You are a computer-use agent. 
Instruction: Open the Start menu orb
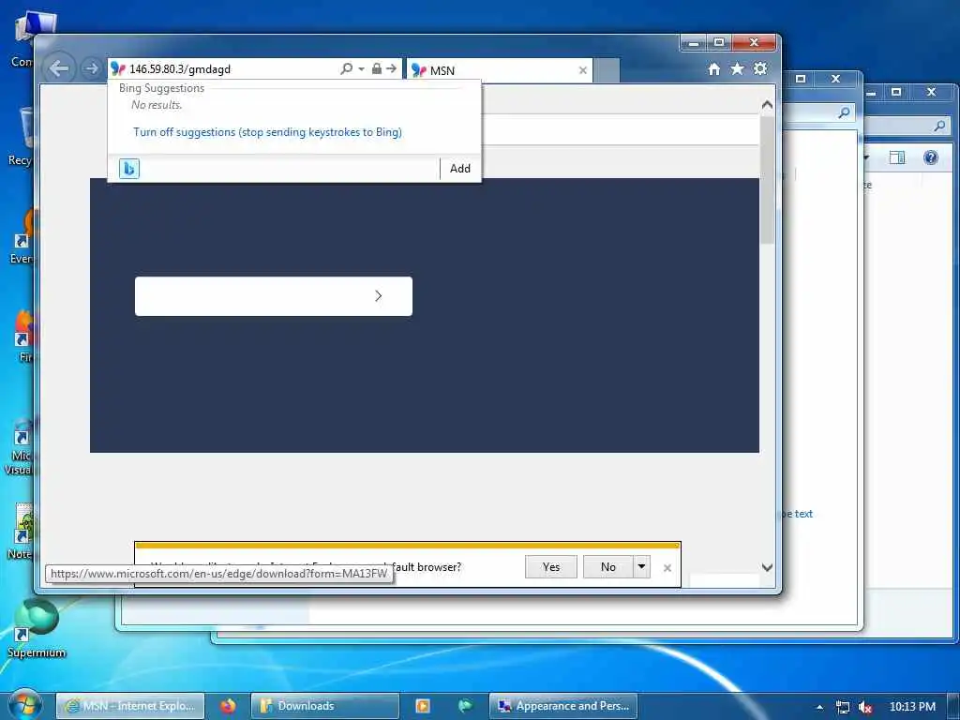click(23, 705)
